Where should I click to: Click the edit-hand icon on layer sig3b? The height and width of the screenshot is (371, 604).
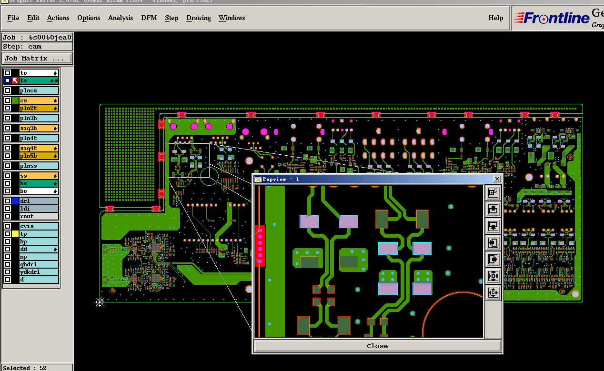tap(55, 128)
